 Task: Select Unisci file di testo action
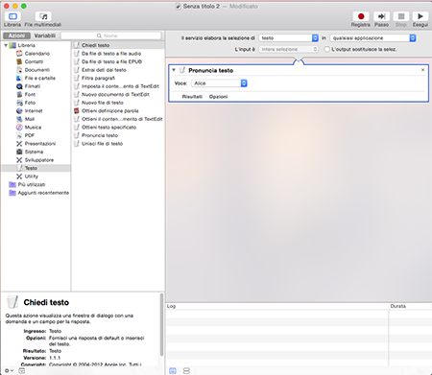tap(102, 144)
